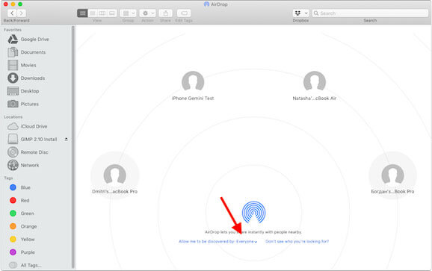Select the Green tag
The height and width of the screenshot is (271, 432).
27,214
